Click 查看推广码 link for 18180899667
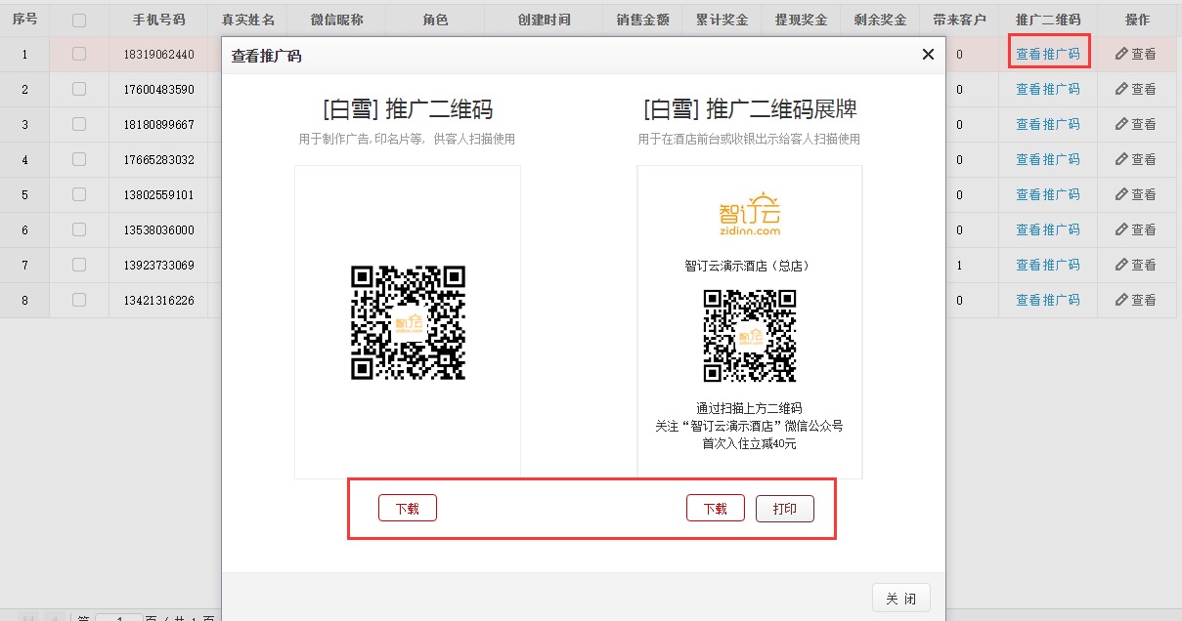This screenshot has width=1182, height=621. point(1048,125)
